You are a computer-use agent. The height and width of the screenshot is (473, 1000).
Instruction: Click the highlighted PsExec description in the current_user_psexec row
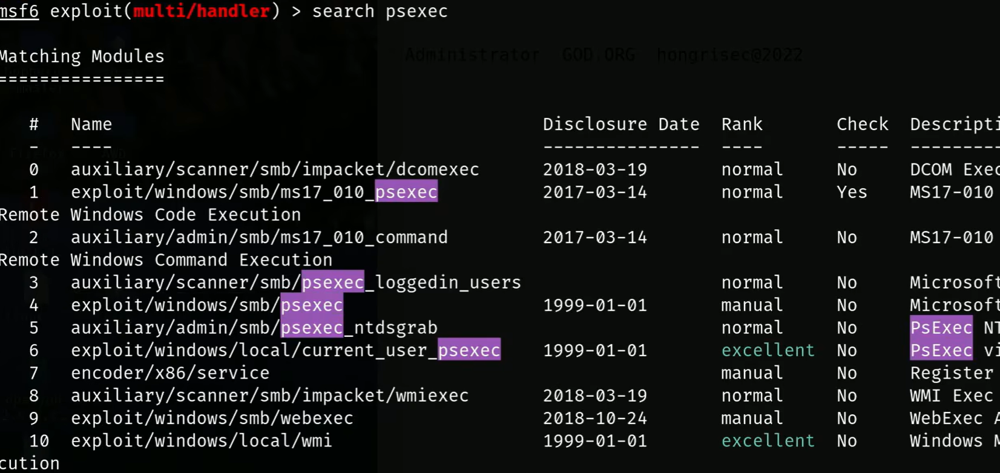(x=941, y=350)
